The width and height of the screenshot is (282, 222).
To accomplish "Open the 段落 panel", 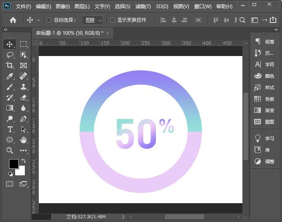I will [x=264, y=42].
